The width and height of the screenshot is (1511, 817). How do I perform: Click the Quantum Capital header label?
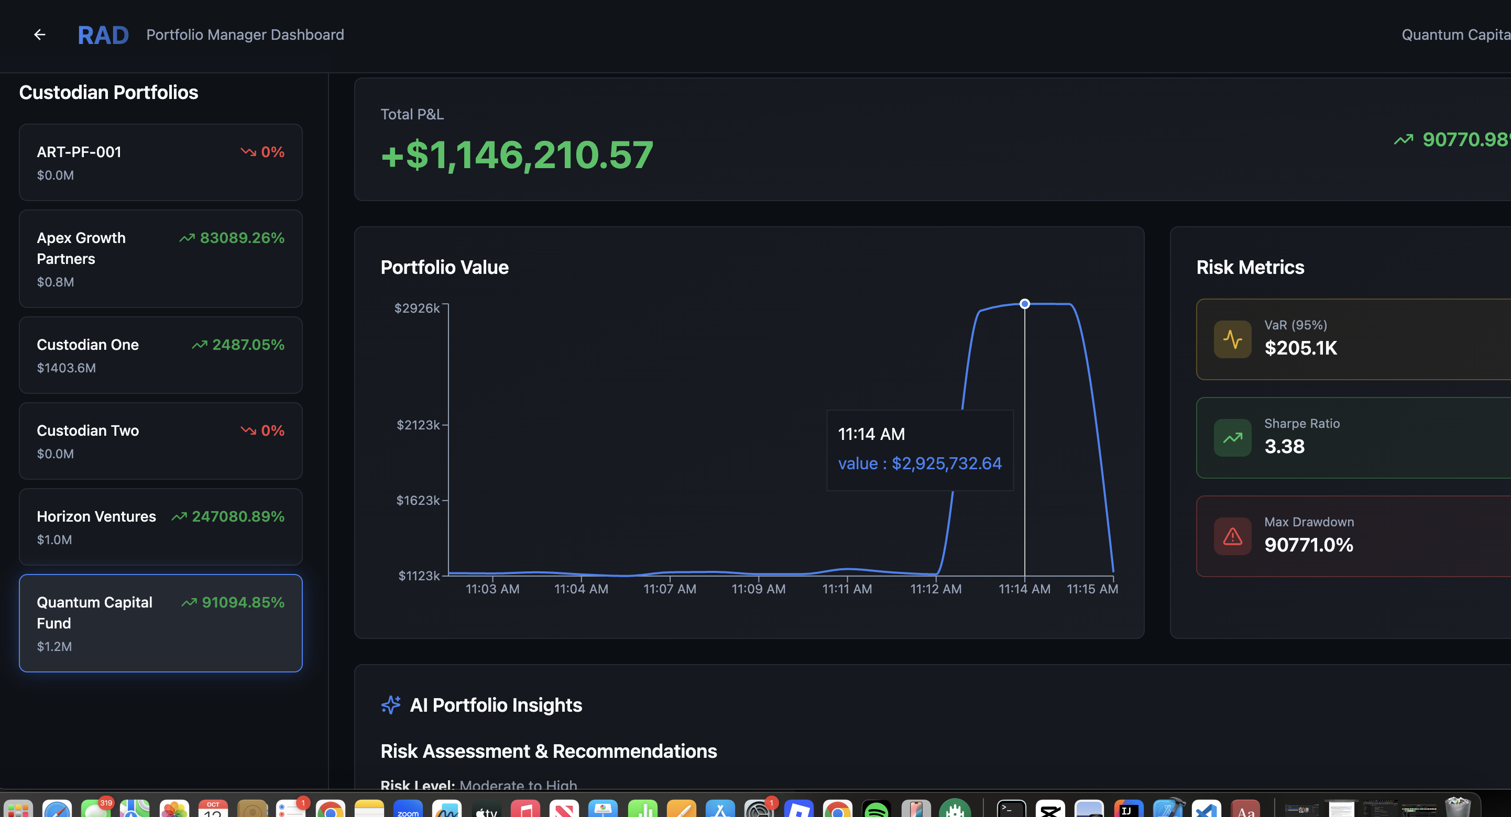1455,35
